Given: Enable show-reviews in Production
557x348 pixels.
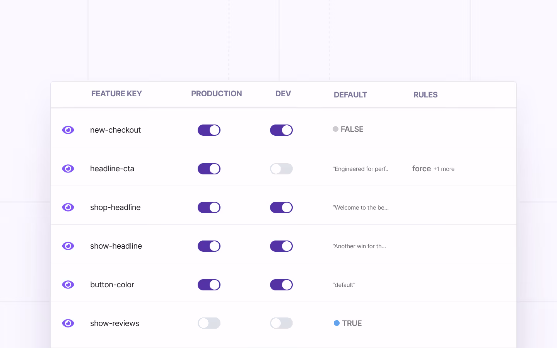Looking at the screenshot, I should tap(209, 323).
